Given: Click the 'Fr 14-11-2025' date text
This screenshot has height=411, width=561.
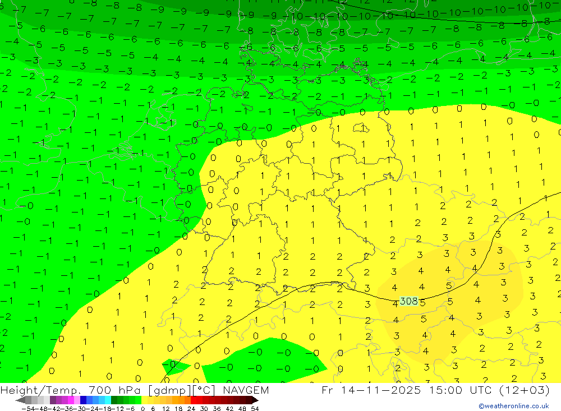Looking at the screenshot, I should 371,390.
